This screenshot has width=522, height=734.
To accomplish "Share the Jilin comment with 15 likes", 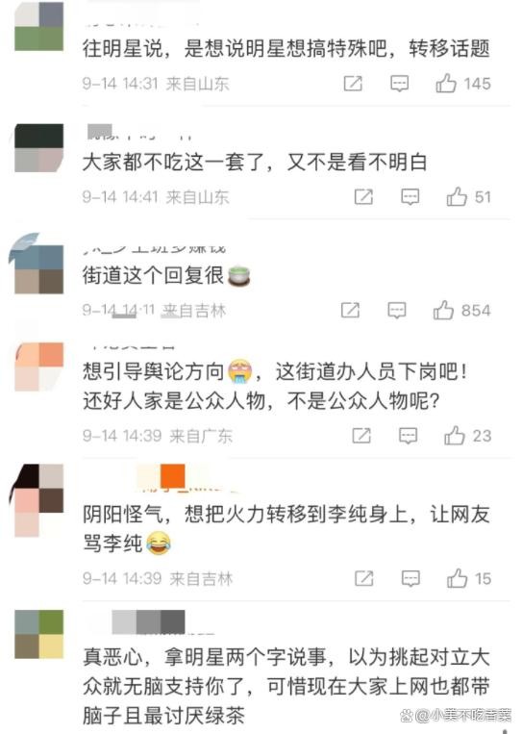I will 364,578.
